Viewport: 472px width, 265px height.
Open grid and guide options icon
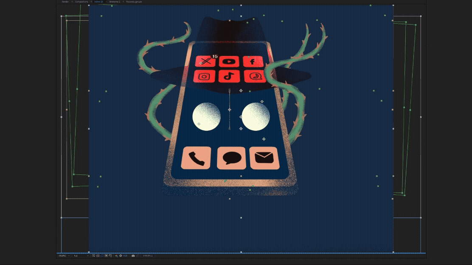click(110, 256)
